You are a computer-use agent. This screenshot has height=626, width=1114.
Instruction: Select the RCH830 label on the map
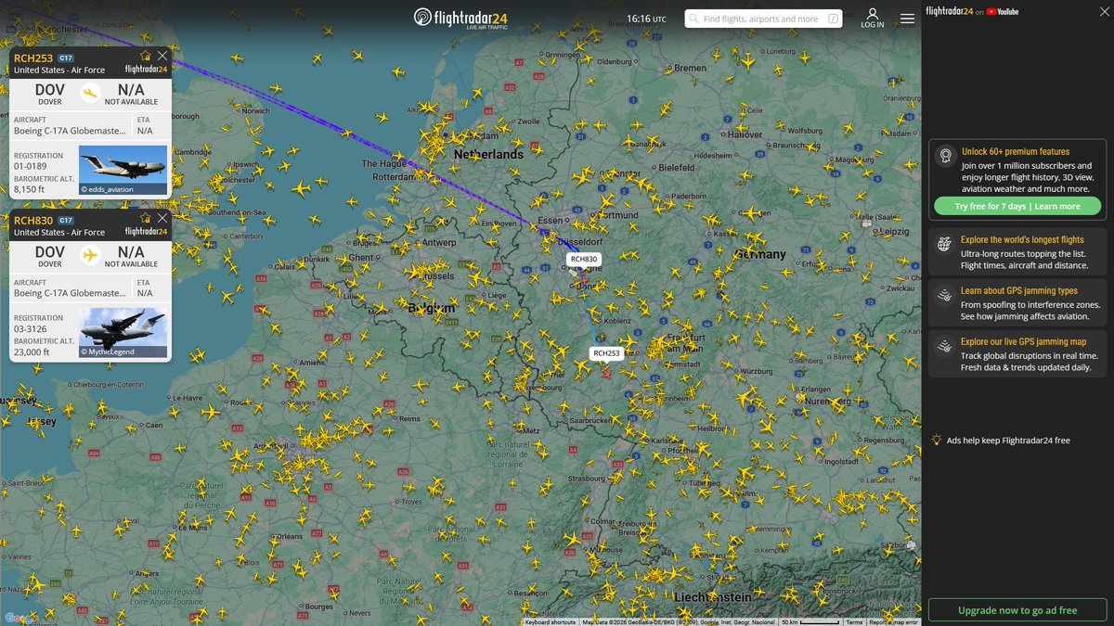point(584,259)
